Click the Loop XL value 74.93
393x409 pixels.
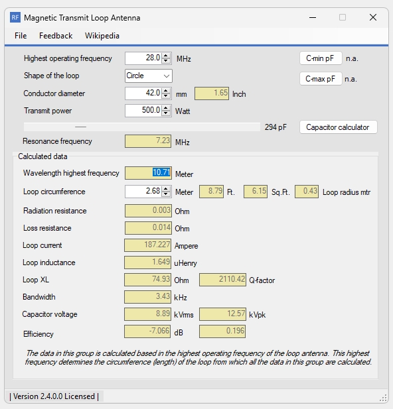(x=148, y=280)
